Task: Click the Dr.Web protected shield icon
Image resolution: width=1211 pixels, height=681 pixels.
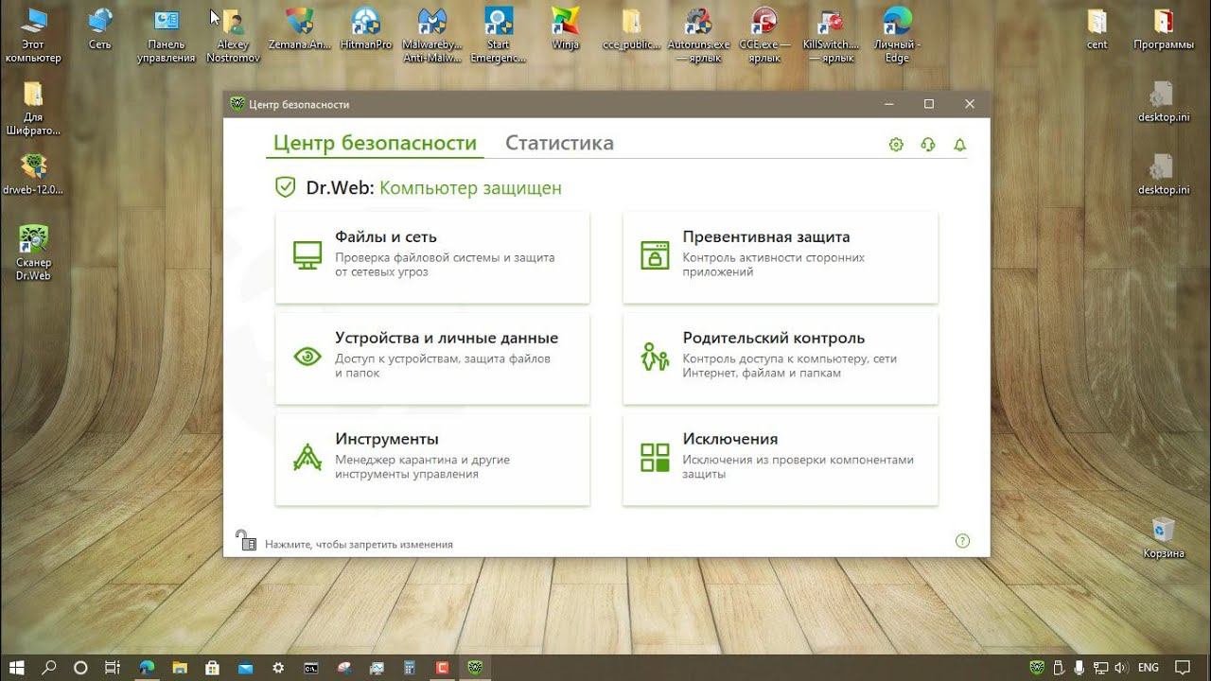Action: click(x=285, y=187)
